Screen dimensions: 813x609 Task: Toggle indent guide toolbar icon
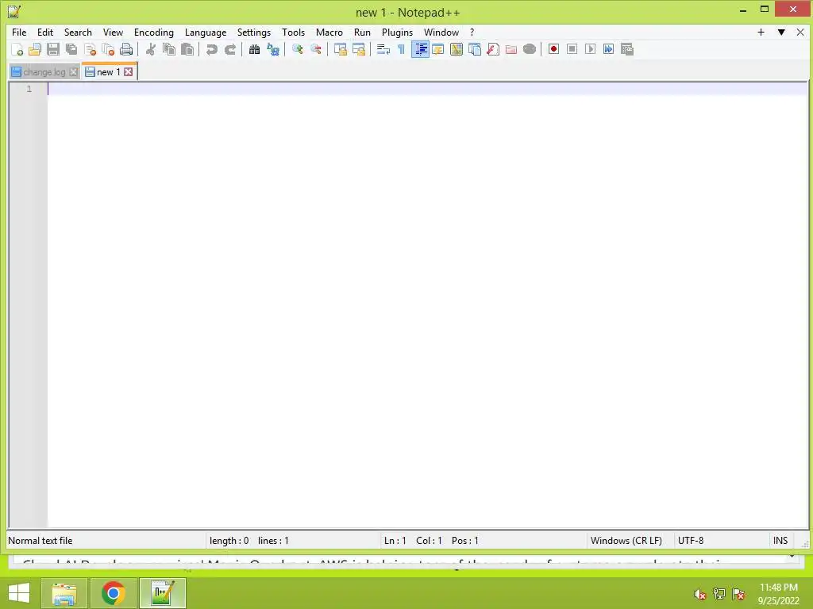point(420,49)
